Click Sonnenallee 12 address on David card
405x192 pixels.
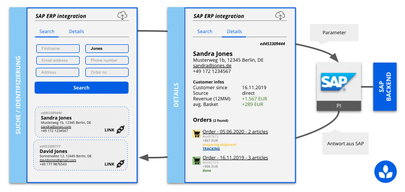pyautogui.click(x=65, y=156)
